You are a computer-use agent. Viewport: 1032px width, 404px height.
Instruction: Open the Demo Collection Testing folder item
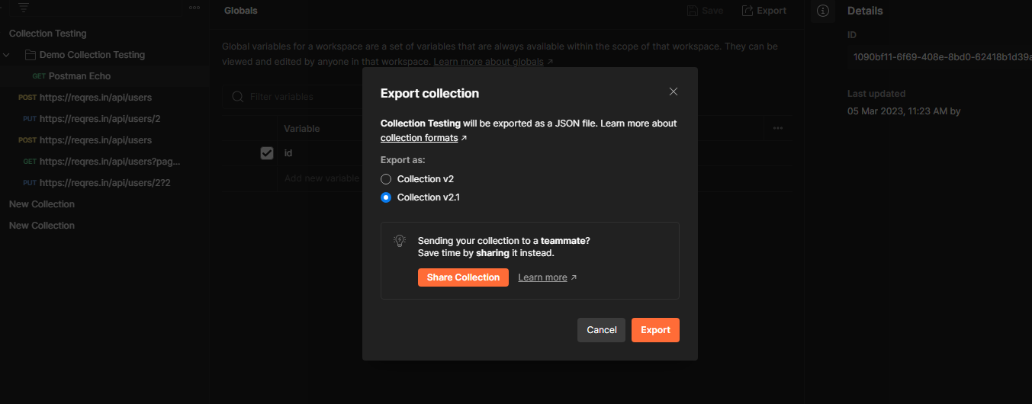[92, 55]
